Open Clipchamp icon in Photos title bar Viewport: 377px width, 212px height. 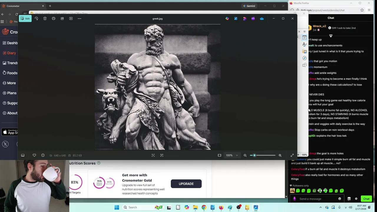pyautogui.click(x=253, y=19)
